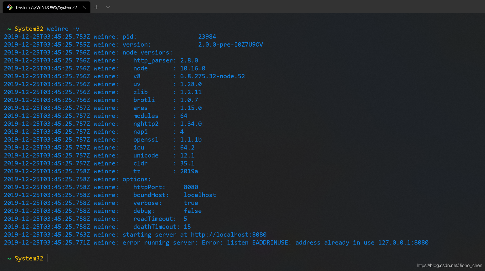This screenshot has height=271, width=485.
Task: Click verbose value true
Action: 191,203
